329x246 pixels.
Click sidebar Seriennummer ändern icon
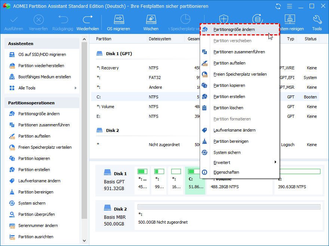click(x=12, y=225)
